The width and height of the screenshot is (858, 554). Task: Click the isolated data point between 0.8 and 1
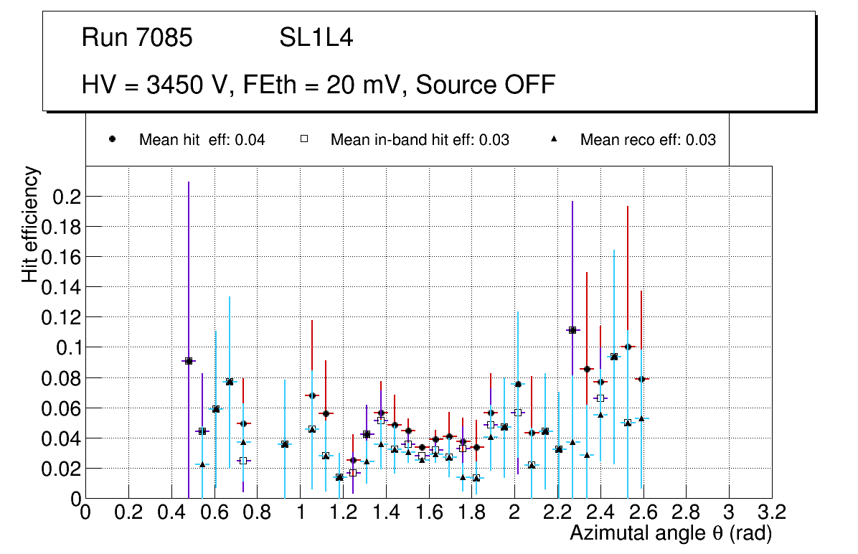pyautogui.click(x=285, y=444)
